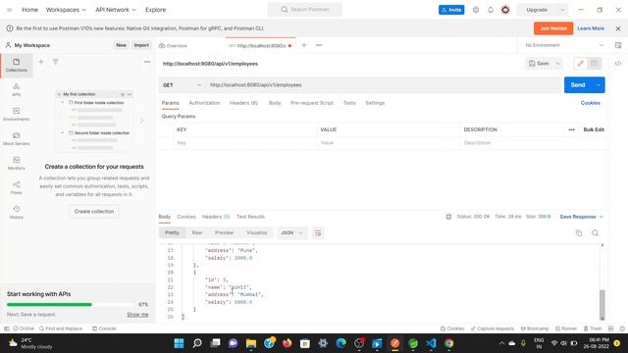Click the network globe icon beside status
The image size is (628, 353).
tap(448, 217)
